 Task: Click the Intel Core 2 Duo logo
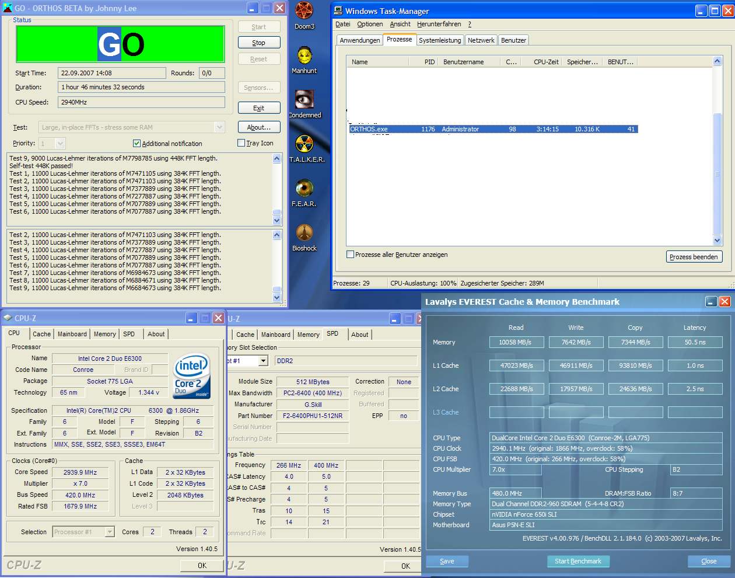point(192,375)
